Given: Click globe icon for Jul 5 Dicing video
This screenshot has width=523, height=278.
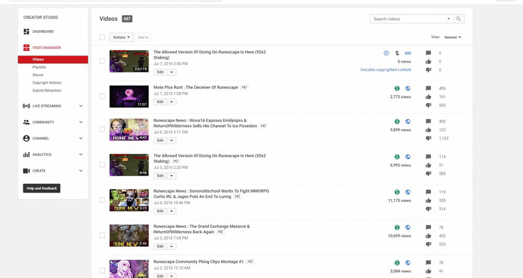Looking at the screenshot, I should pos(408,157).
